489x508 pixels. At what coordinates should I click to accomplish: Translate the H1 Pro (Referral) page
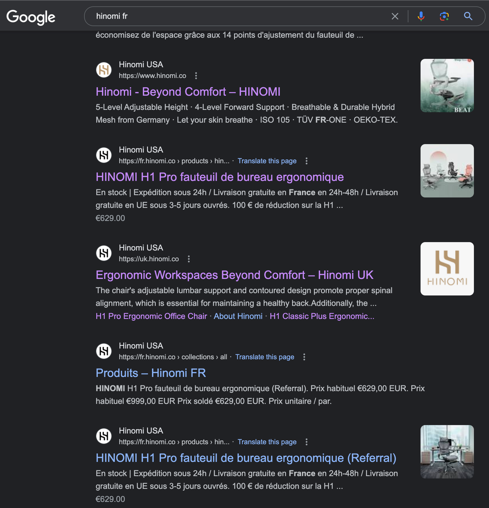pyautogui.click(x=267, y=442)
